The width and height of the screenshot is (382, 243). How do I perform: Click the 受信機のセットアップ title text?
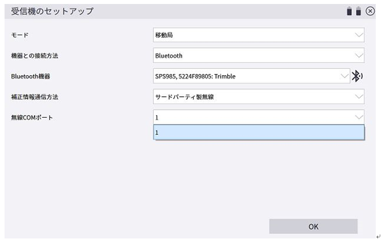(52, 11)
